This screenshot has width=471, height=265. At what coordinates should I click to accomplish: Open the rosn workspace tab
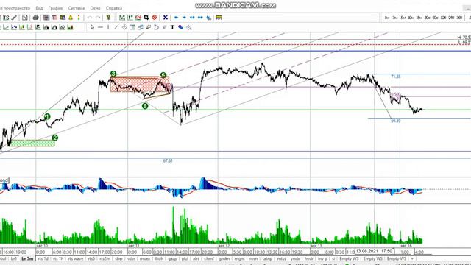coord(253,258)
